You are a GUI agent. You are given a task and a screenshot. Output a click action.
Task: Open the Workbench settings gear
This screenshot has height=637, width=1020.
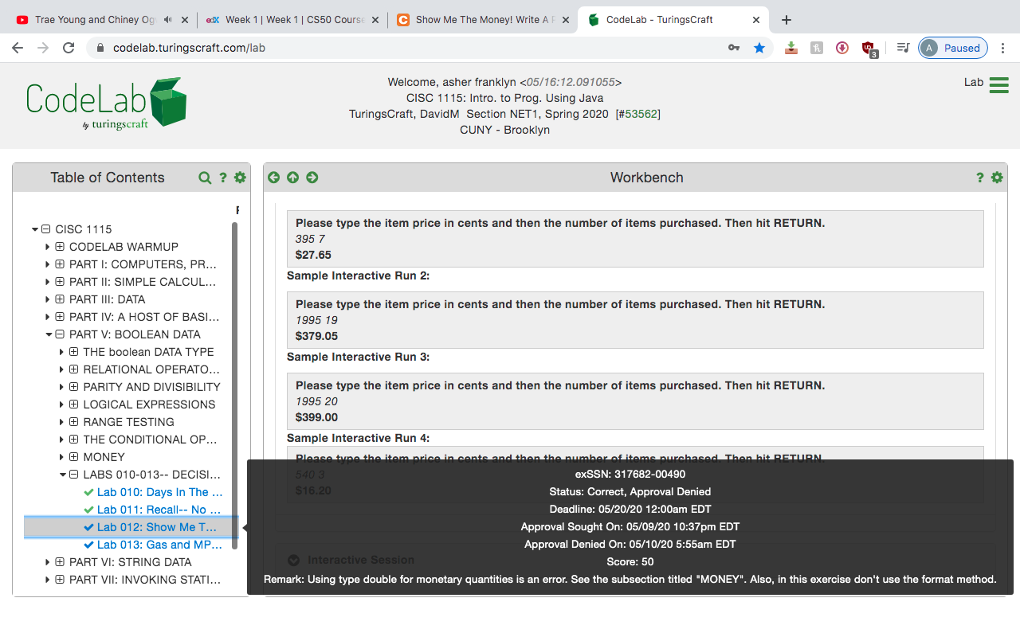pos(997,178)
